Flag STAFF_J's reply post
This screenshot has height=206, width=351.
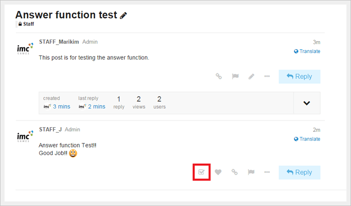[251, 172]
